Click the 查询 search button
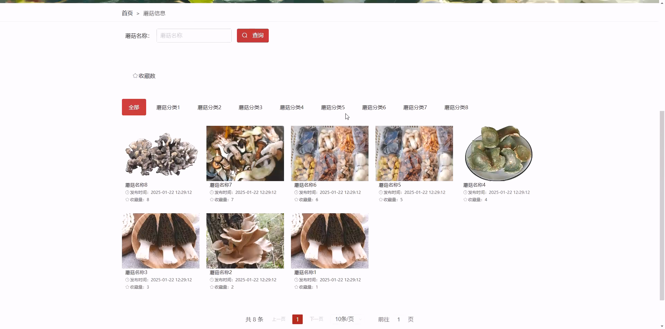 click(x=252, y=35)
